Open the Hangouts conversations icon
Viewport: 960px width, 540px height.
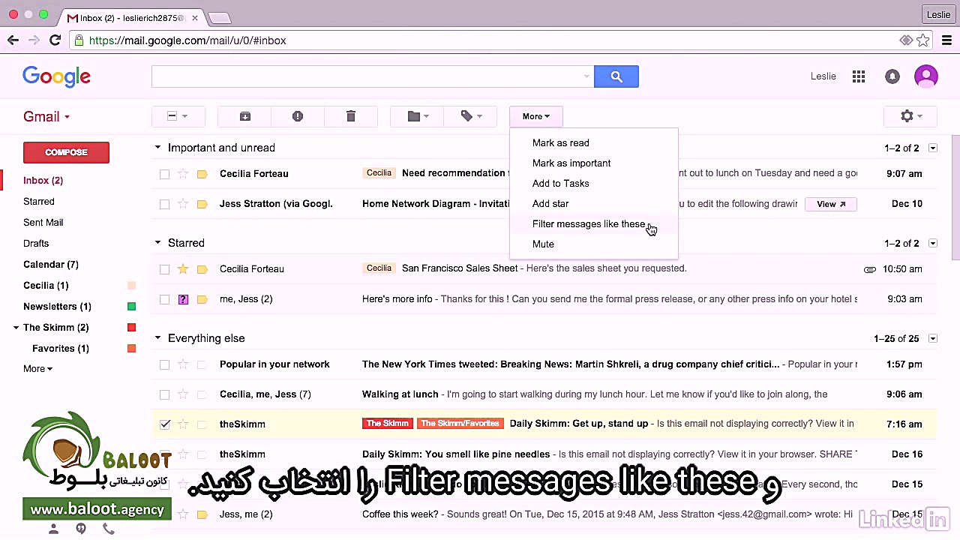pos(81,529)
